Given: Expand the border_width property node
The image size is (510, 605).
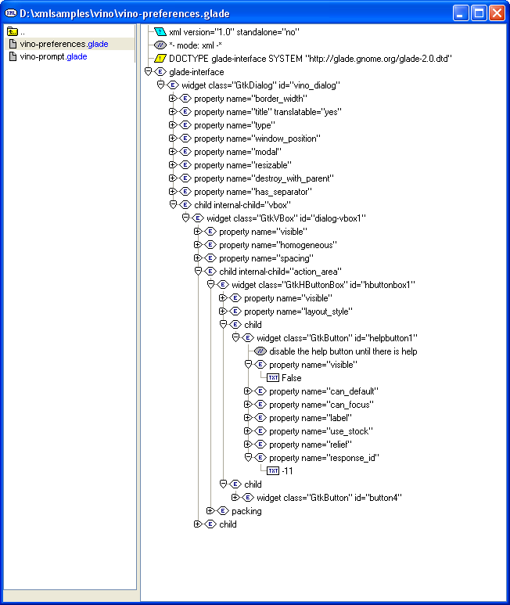Looking at the screenshot, I should [174, 99].
